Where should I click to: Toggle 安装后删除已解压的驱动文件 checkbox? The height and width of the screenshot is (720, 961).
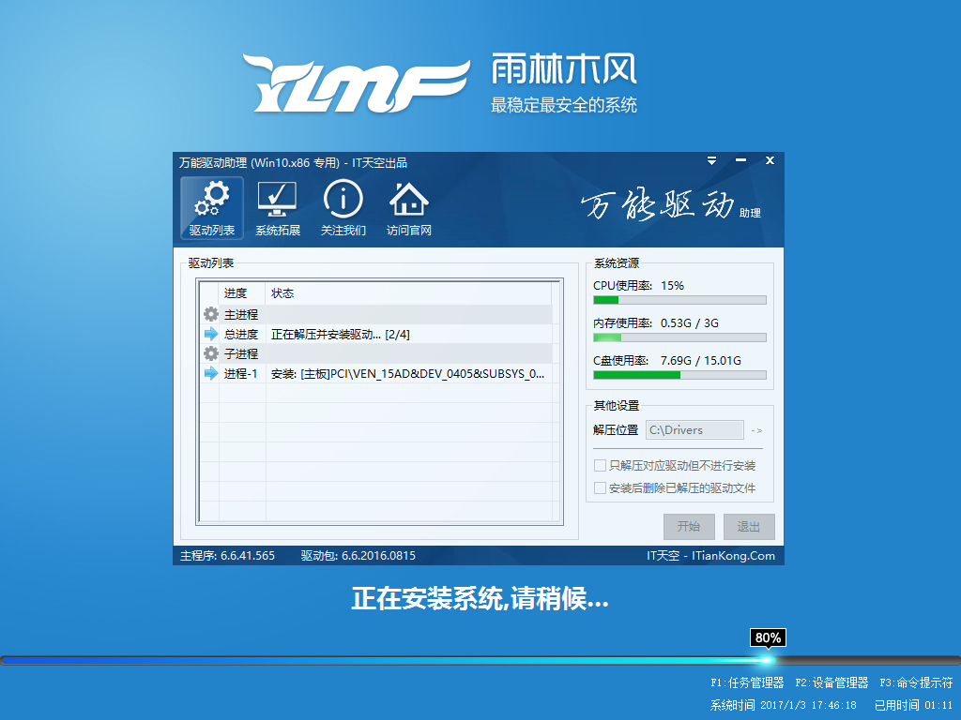(x=600, y=488)
